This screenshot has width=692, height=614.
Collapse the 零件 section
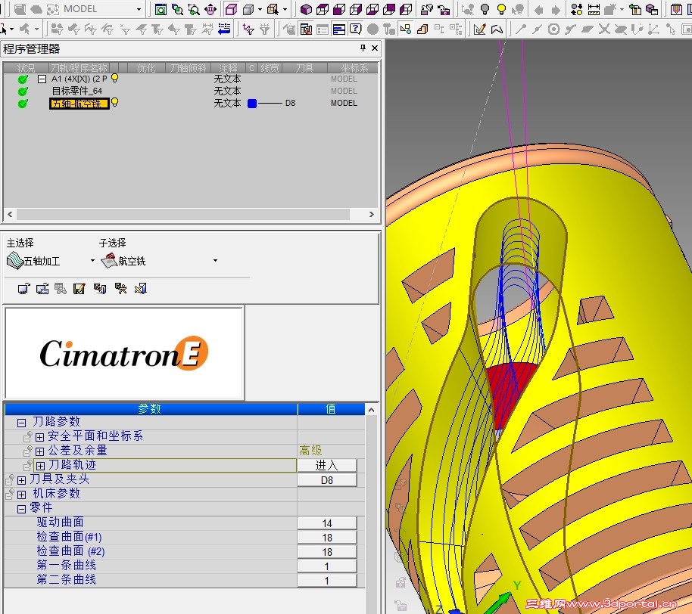click(21, 509)
